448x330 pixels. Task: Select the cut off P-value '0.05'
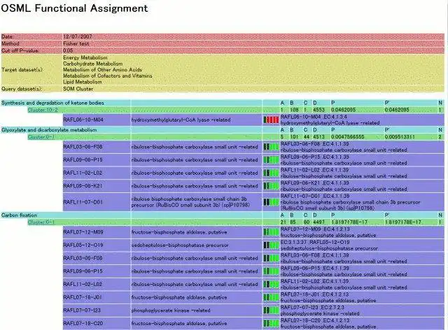tap(68, 50)
